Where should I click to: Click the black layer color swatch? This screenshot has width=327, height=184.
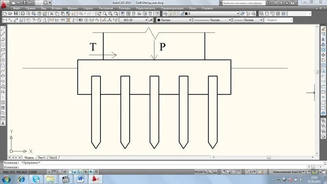pos(186,14)
